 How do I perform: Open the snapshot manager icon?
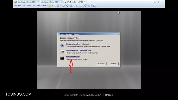(71, 6)
